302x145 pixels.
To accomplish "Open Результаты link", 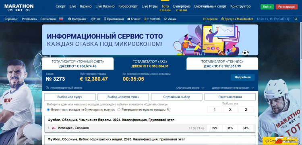I will 29,19.
